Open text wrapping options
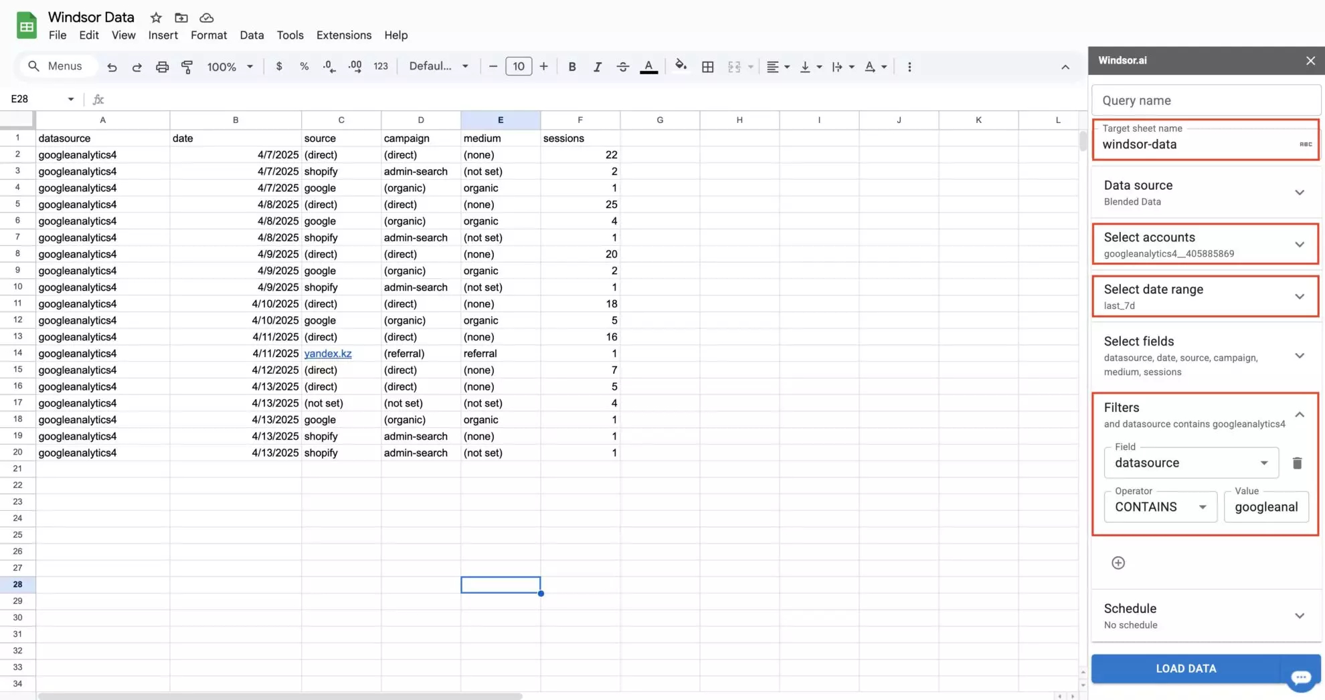Image resolution: width=1325 pixels, height=700 pixels. pos(843,66)
